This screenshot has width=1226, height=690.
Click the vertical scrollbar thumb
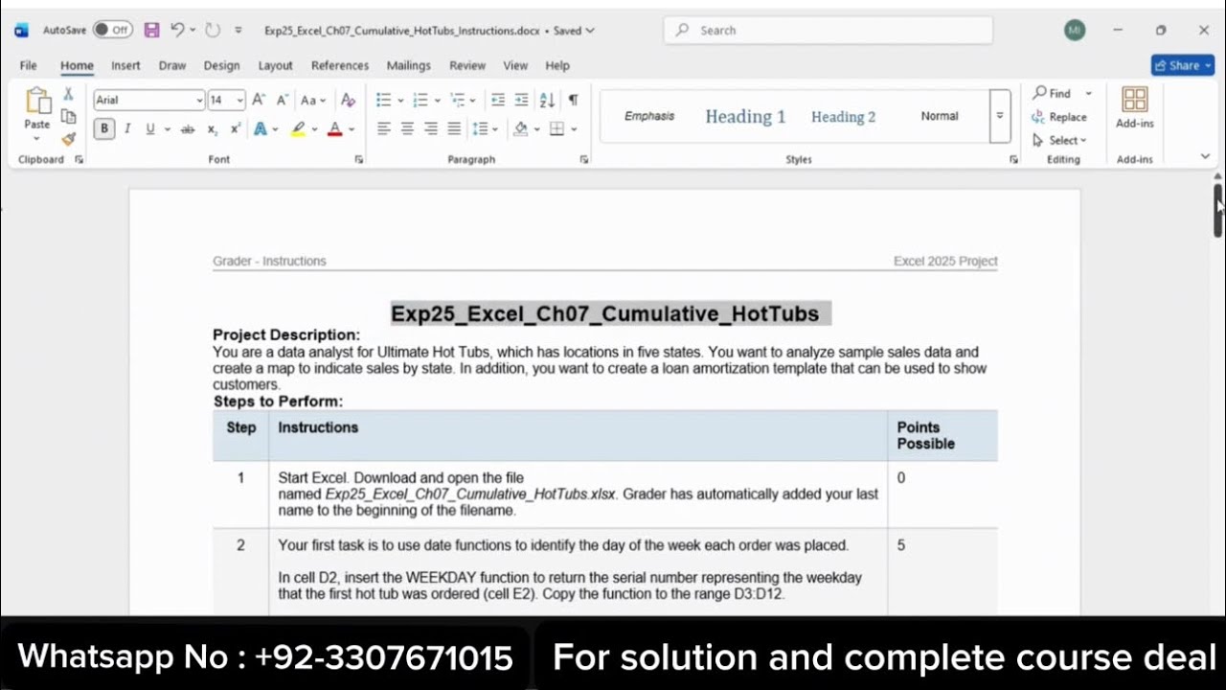[1217, 210]
